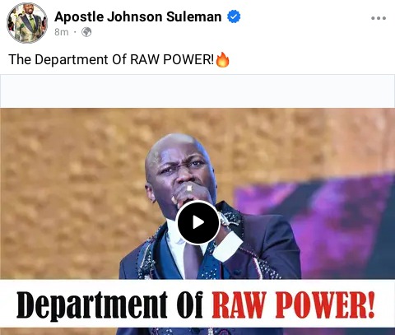Click the 8m post timestamp

(x=62, y=32)
